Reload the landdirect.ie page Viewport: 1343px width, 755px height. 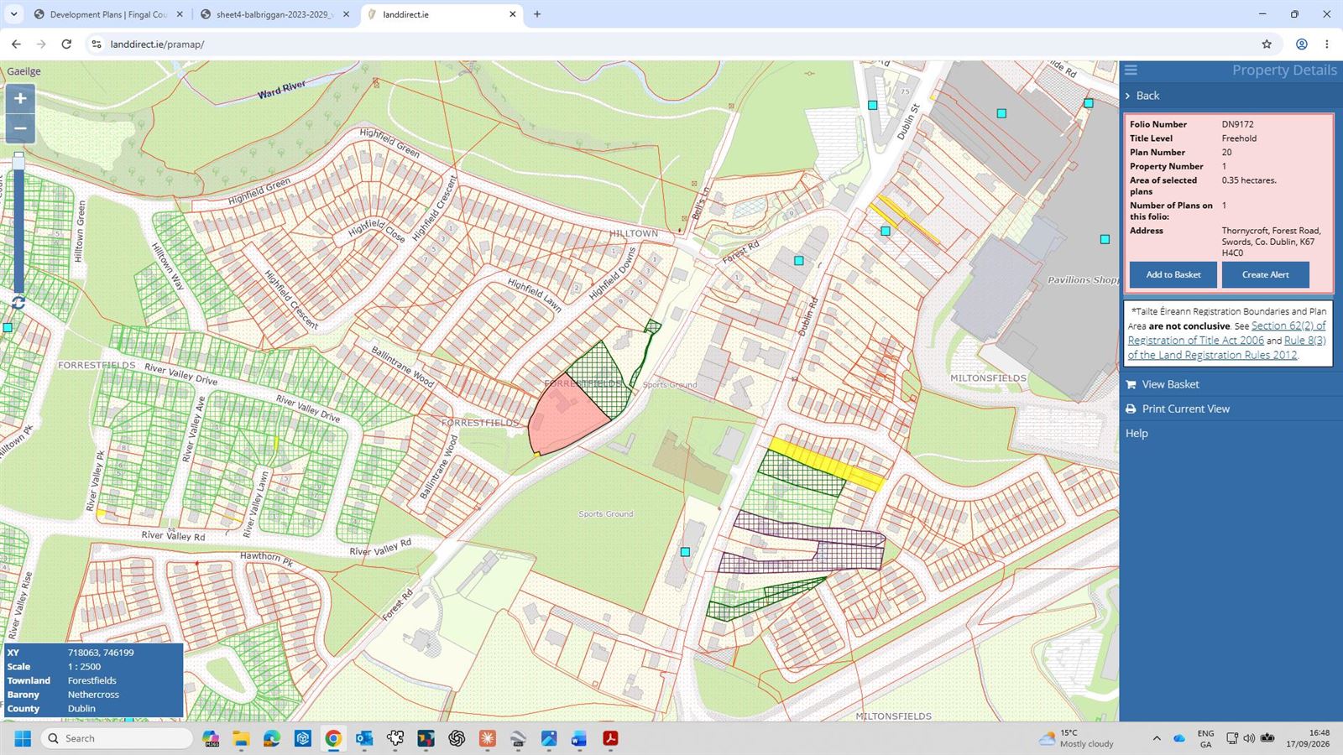[x=66, y=44]
